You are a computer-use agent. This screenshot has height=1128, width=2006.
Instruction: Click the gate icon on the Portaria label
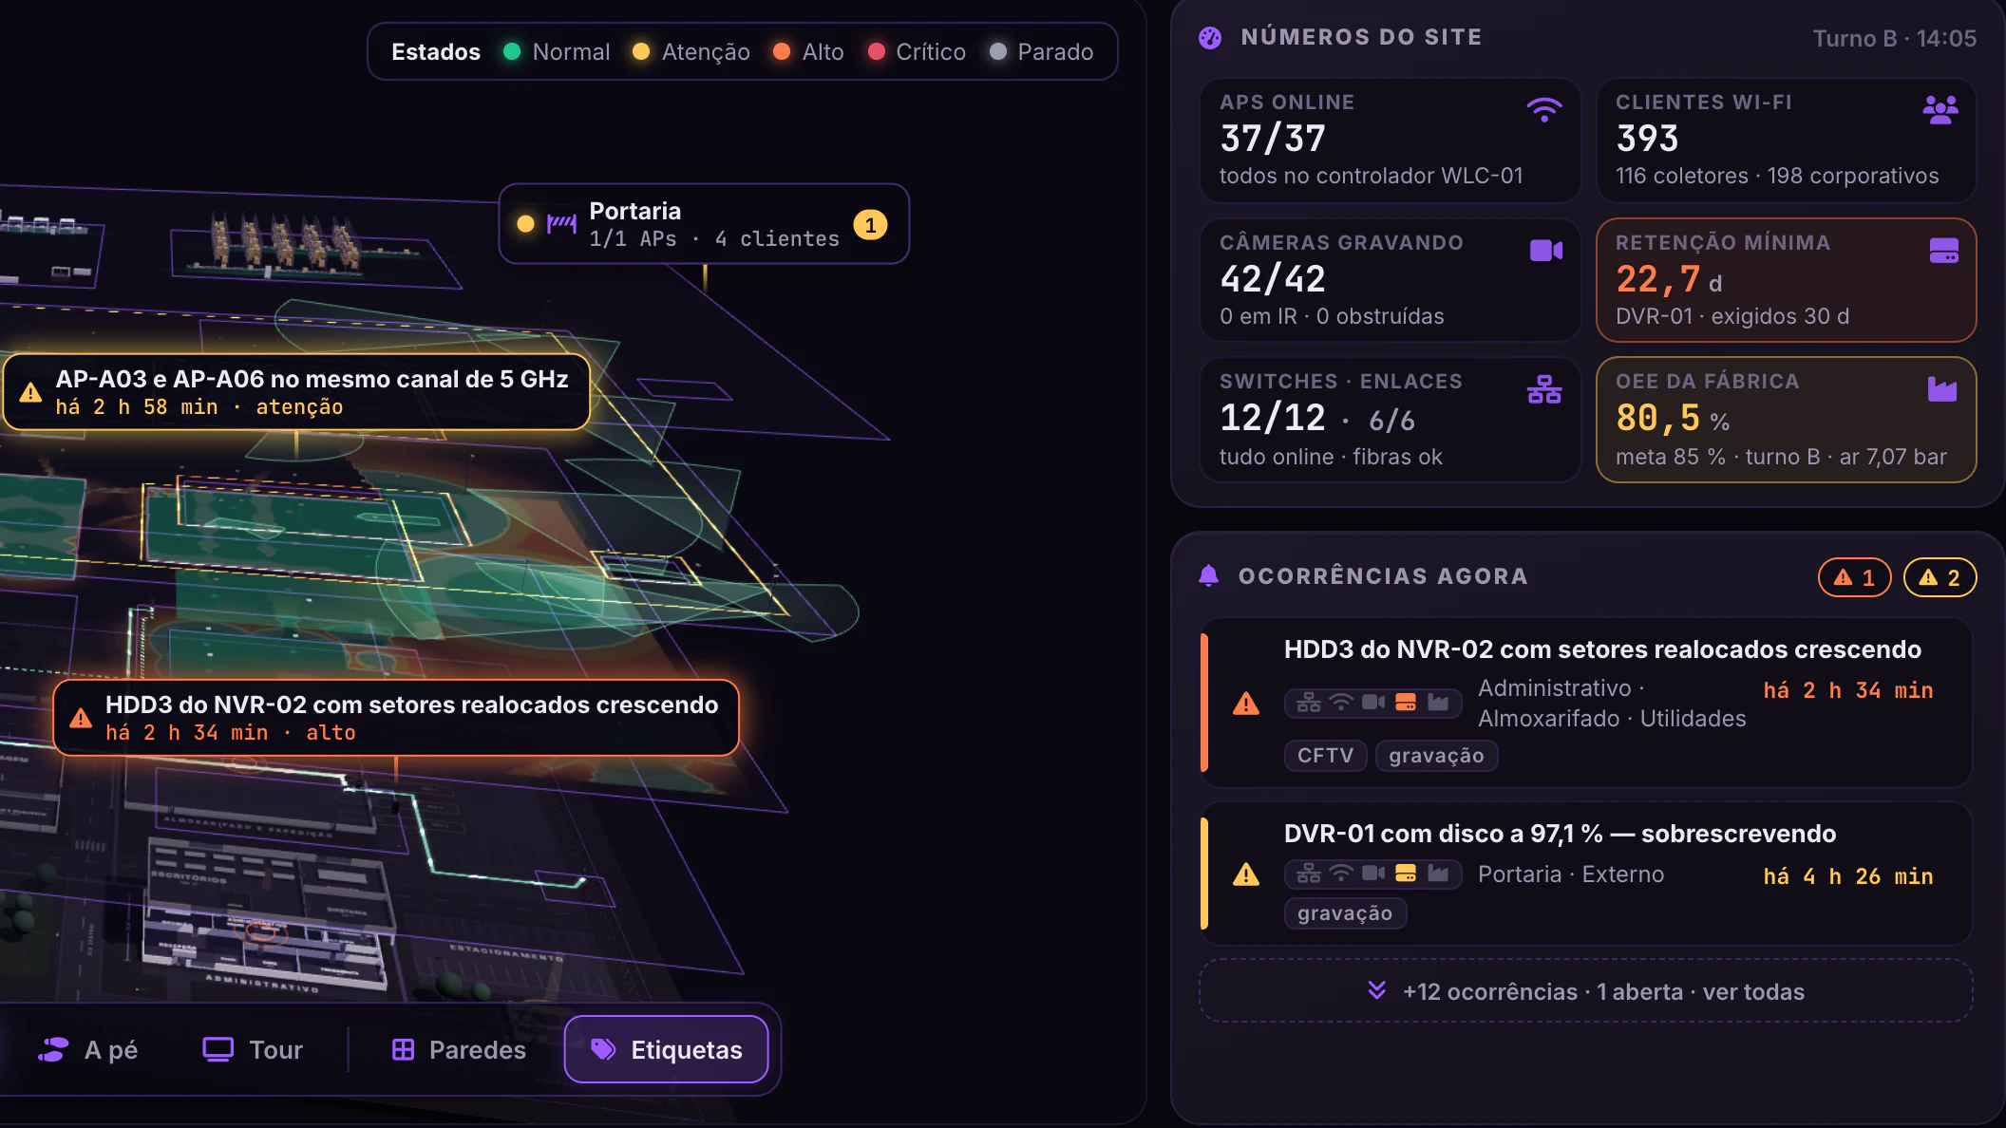[x=561, y=224]
